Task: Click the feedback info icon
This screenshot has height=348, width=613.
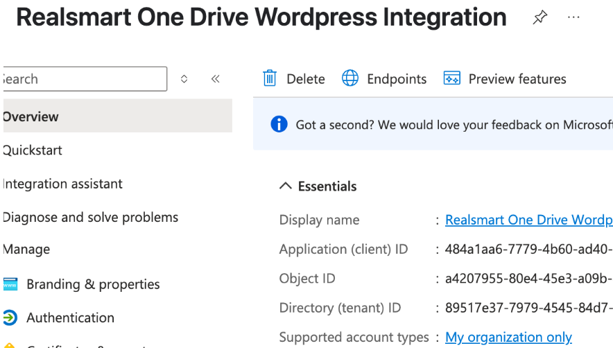Action: tap(279, 124)
